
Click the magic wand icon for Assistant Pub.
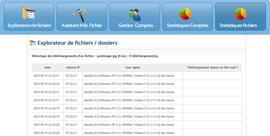(x=79, y=15)
